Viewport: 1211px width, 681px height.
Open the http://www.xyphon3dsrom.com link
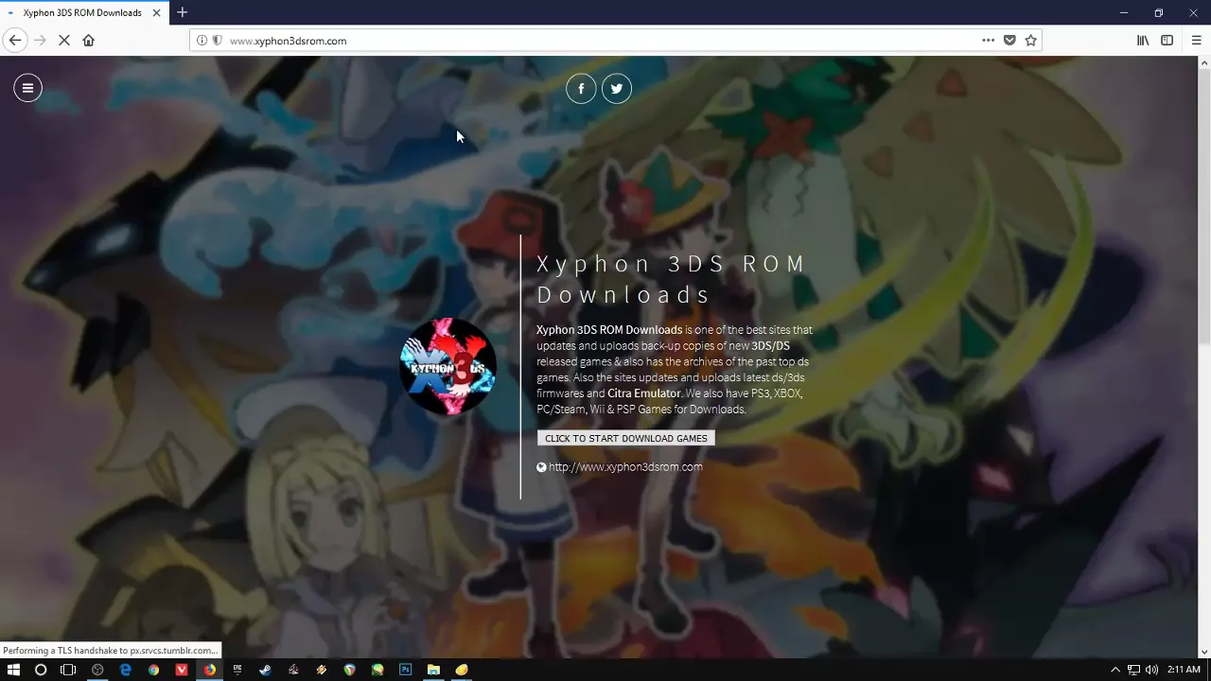click(625, 466)
